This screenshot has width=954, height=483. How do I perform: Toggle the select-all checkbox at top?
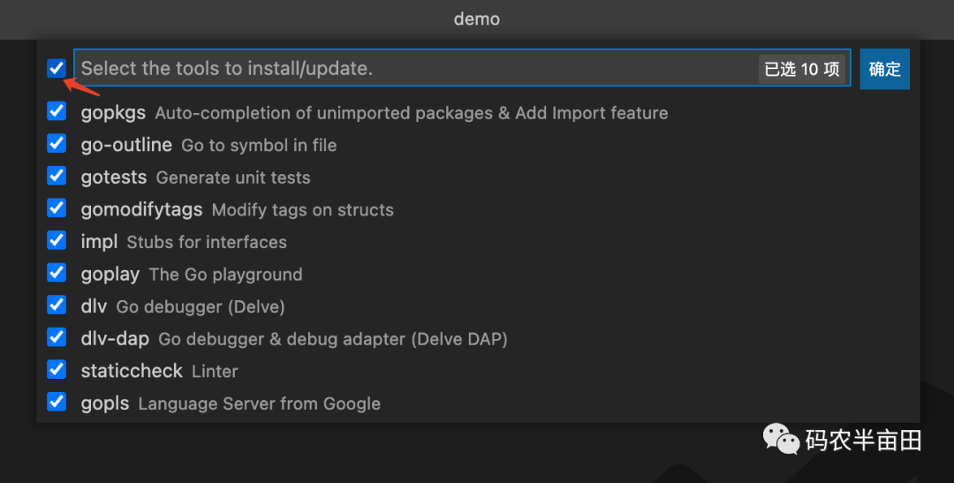(57, 68)
